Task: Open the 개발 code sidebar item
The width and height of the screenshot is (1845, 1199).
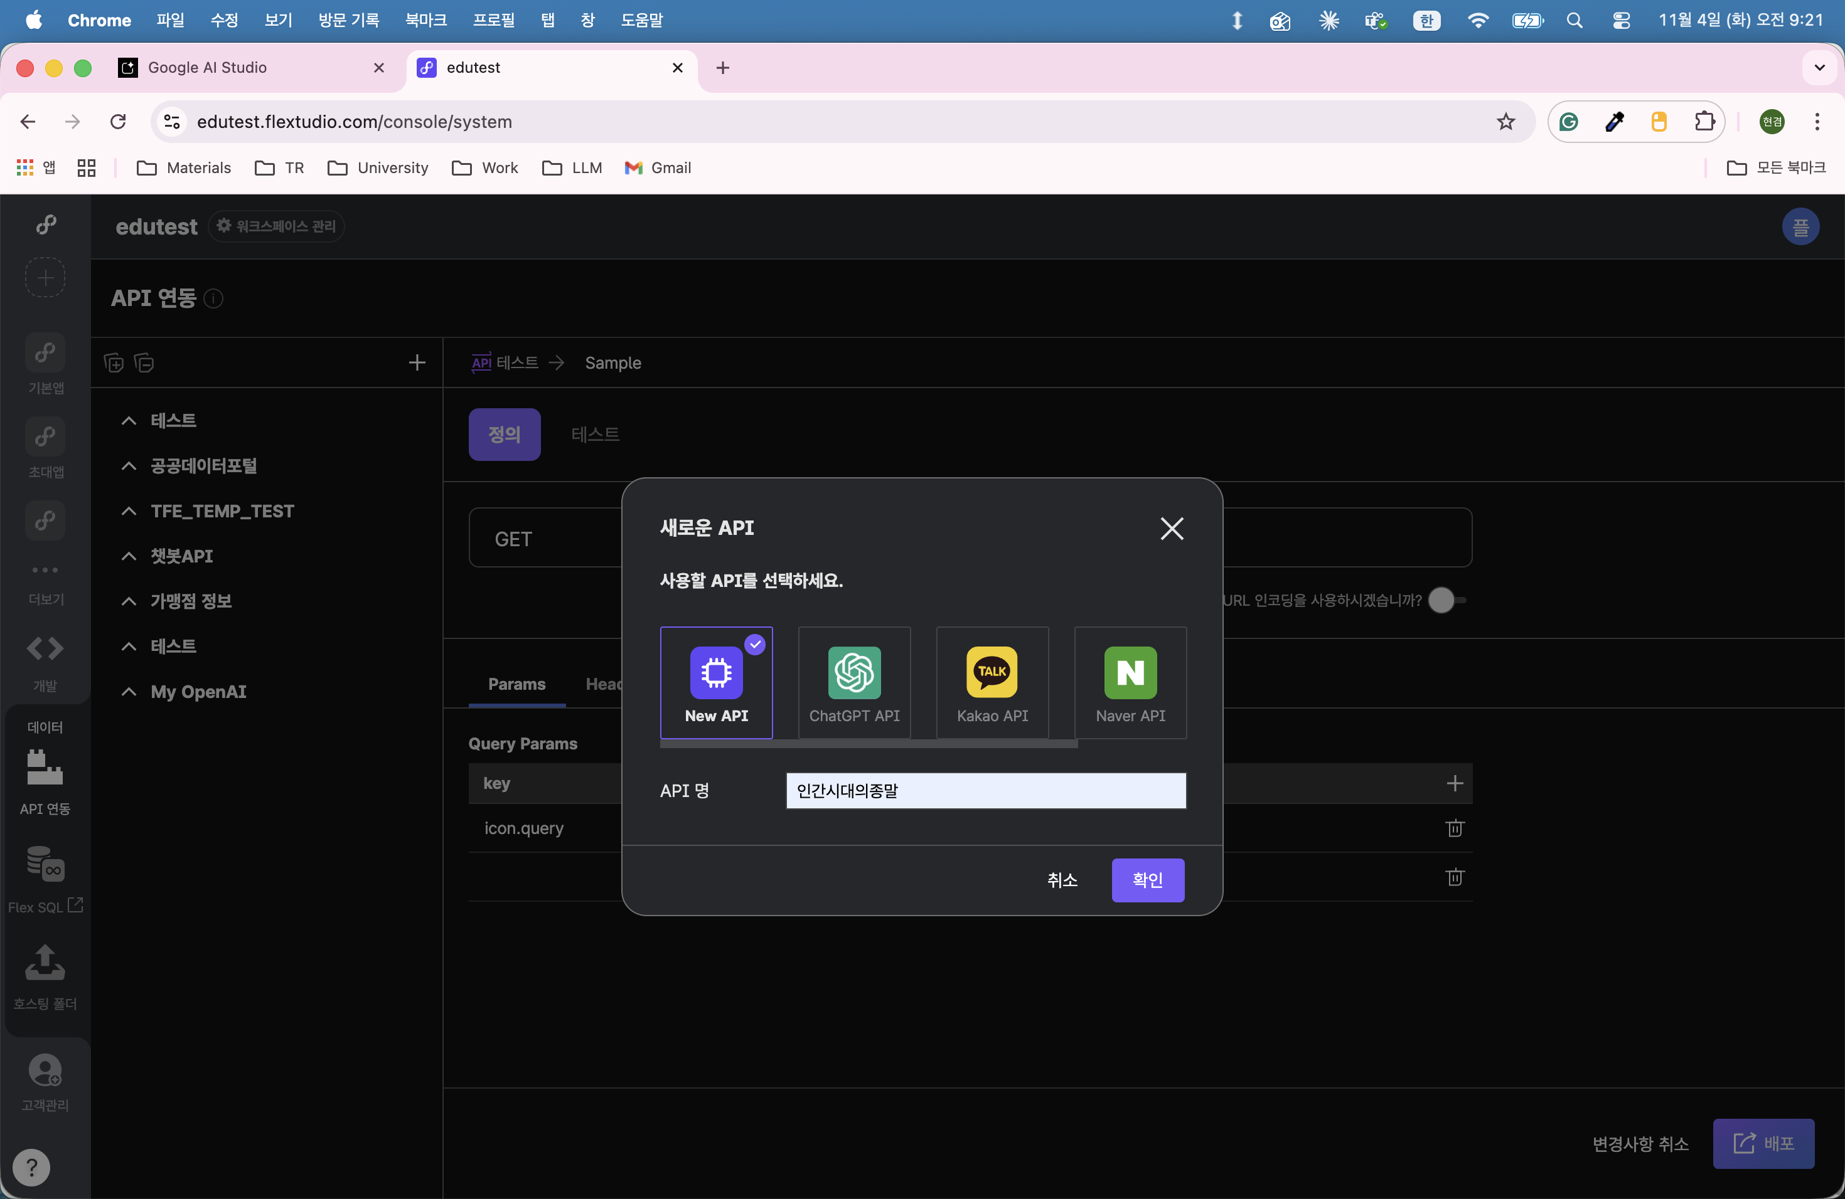Action: (x=45, y=663)
